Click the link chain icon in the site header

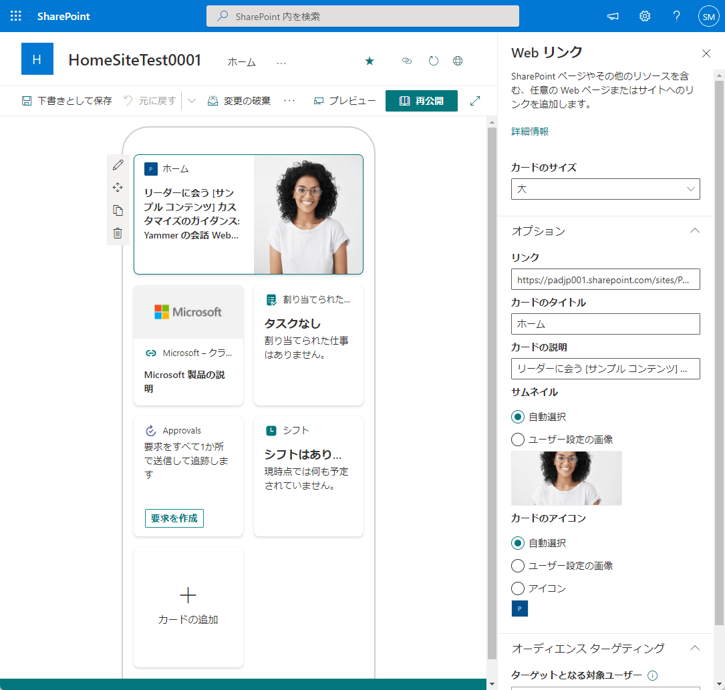[x=407, y=61]
